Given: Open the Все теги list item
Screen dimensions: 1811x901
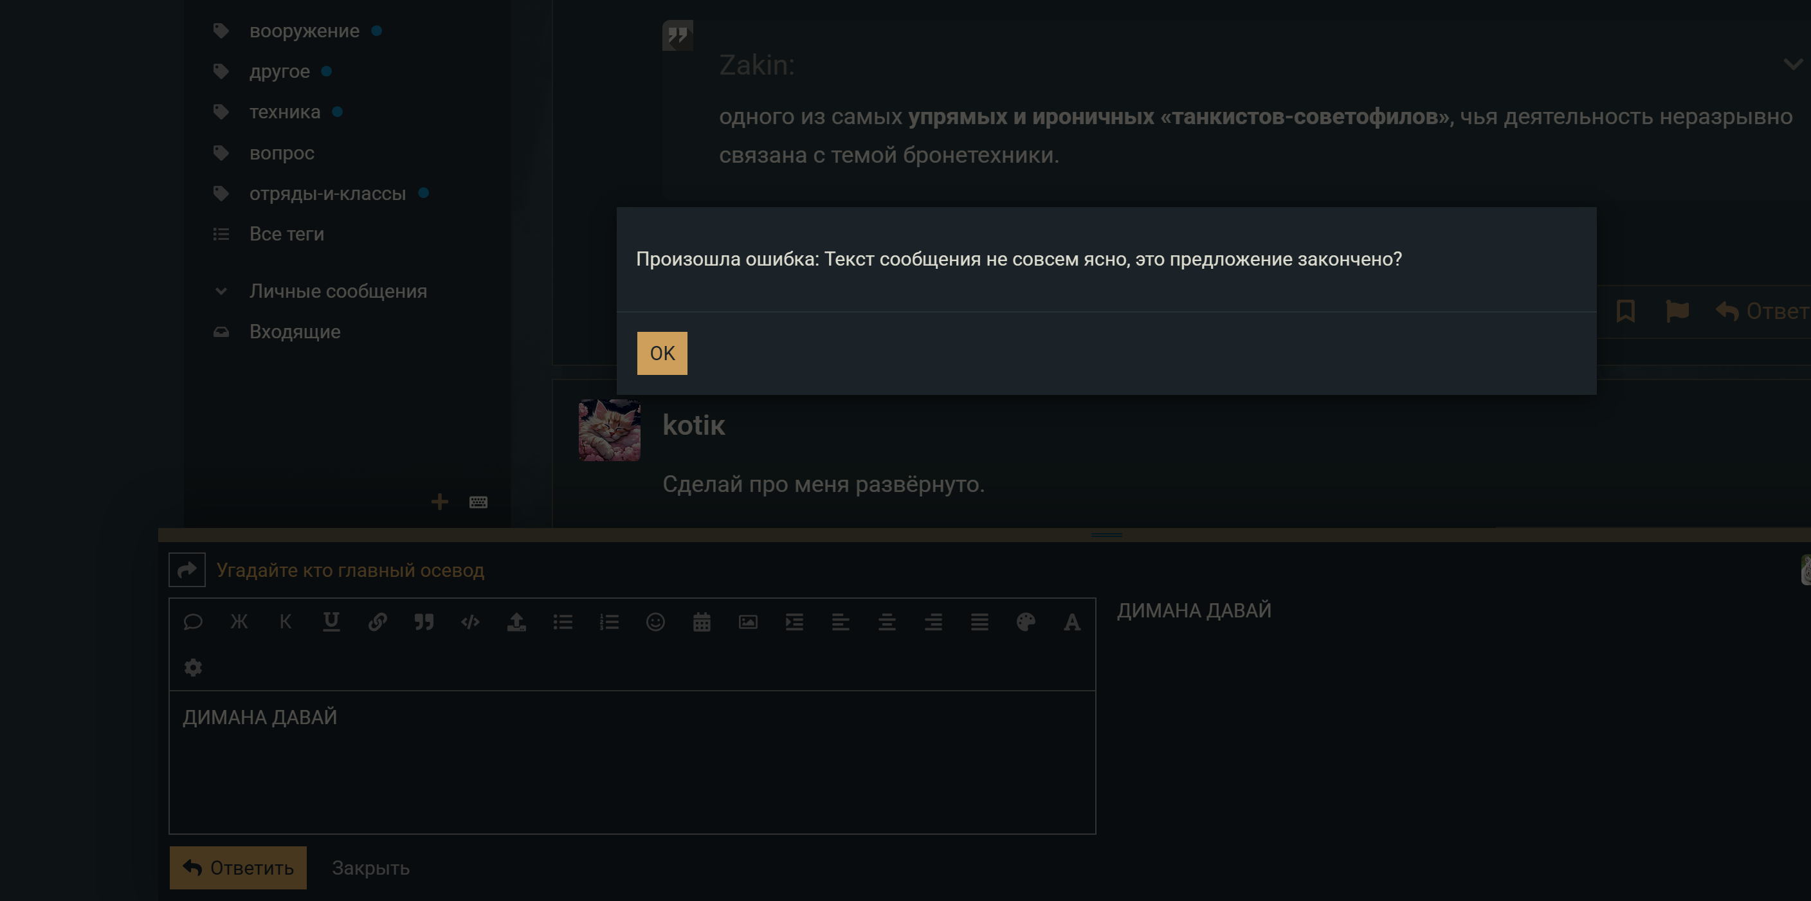Looking at the screenshot, I should coord(286,234).
